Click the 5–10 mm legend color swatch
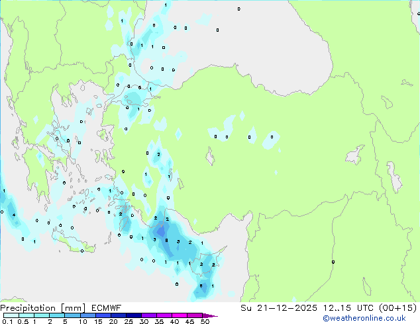Image resolution: width=420 pixels, height=324 pixels. tap(72, 315)
